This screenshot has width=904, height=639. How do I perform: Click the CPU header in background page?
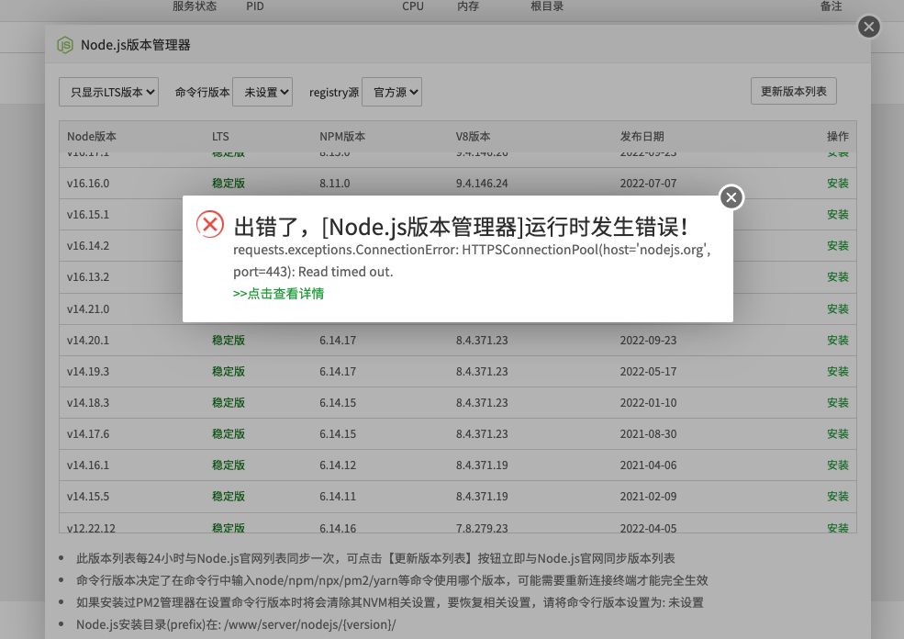(413, 6)
